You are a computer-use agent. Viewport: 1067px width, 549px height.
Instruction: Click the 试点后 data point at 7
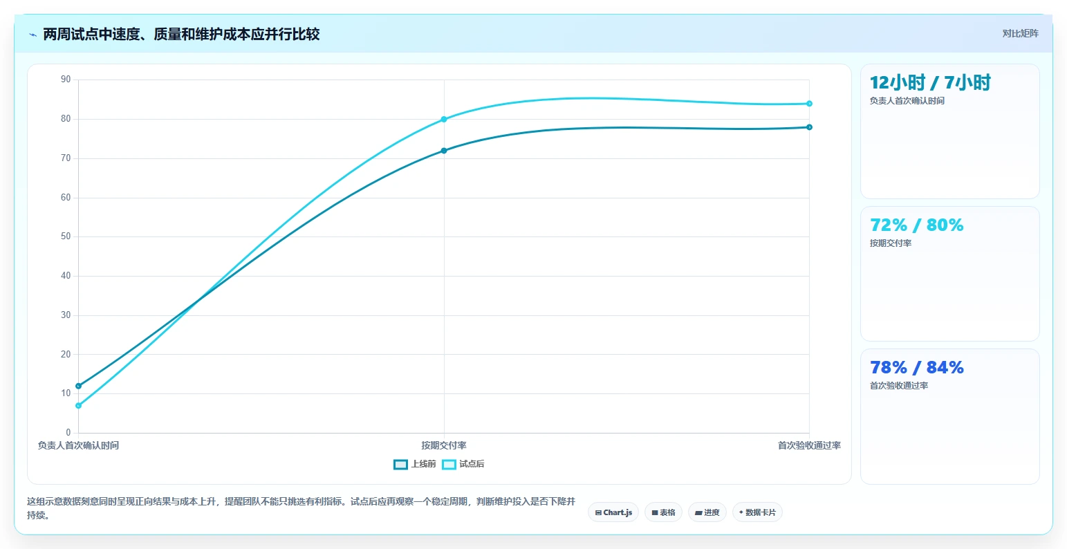click(78, 406)
